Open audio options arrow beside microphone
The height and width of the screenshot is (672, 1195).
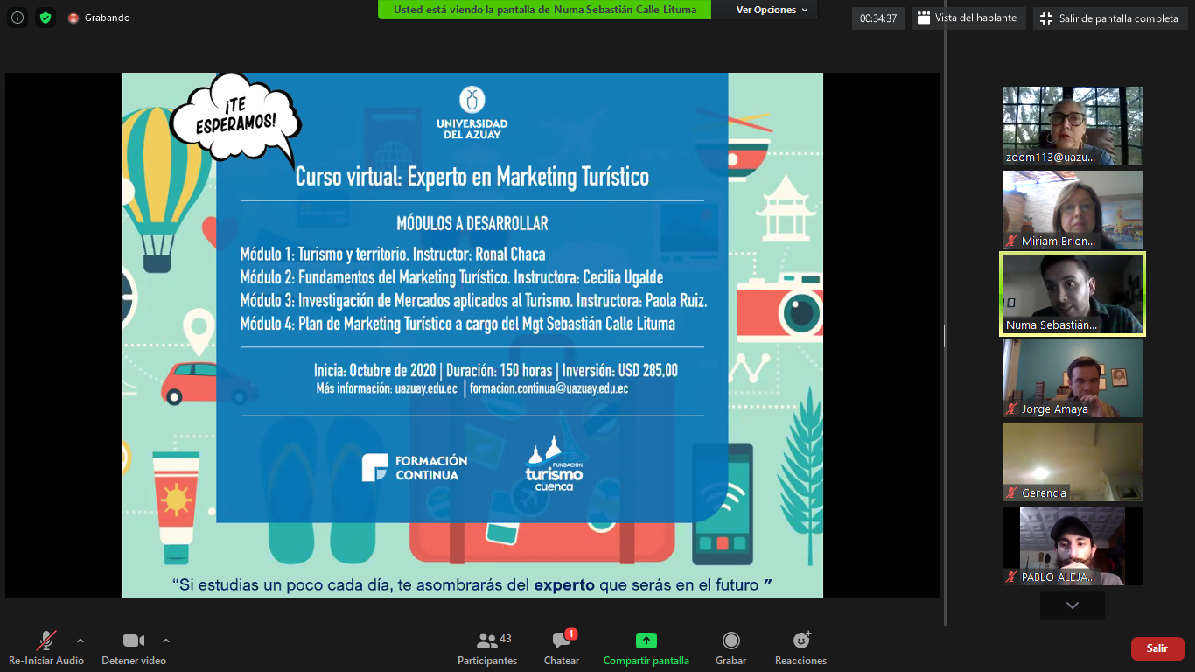[x=80, y=640]
